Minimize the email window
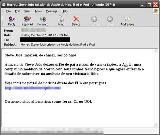Screen dimensions: 160x135 click(143, 5)
